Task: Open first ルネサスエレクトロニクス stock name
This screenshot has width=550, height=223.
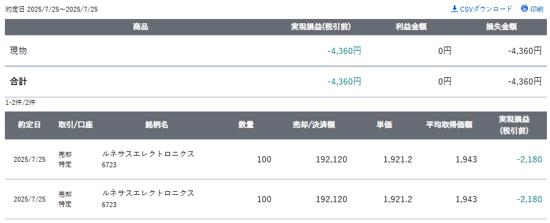Action: click(x=148, y=154)
